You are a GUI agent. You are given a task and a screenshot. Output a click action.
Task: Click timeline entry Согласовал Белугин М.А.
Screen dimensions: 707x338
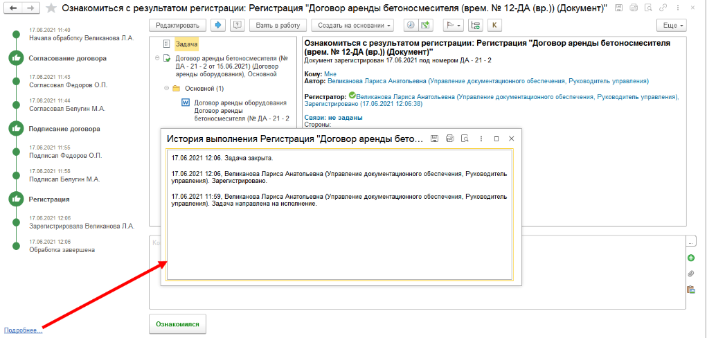(66, 108)
